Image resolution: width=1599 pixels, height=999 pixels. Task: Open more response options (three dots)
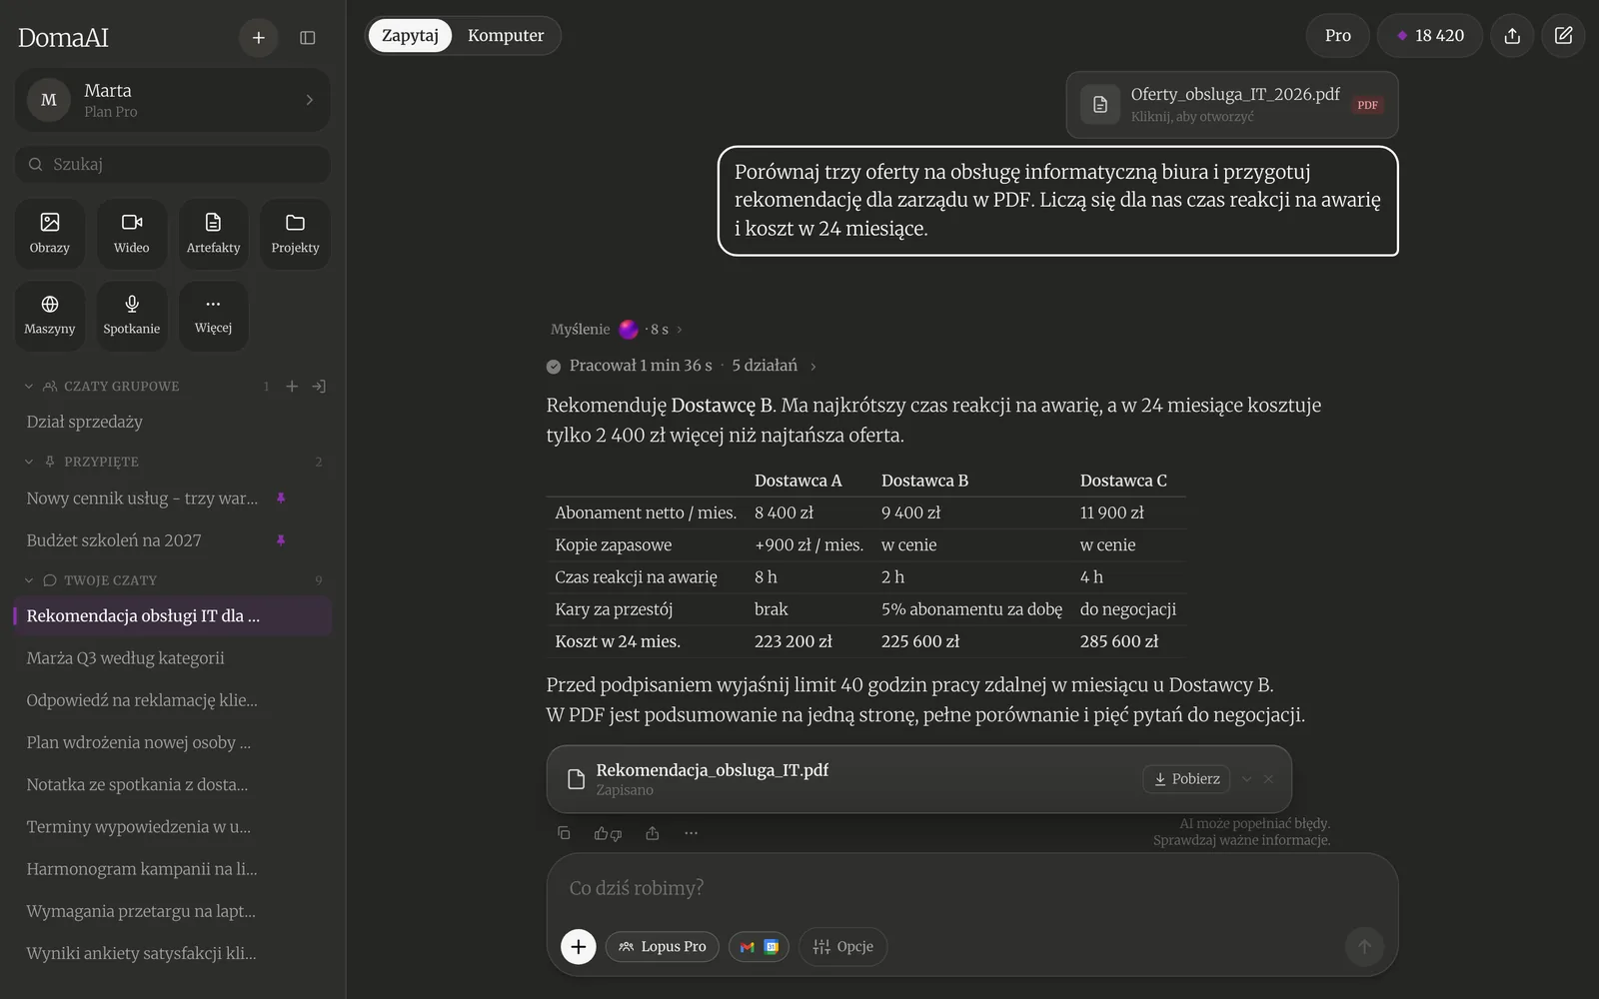tap(691, 833)
